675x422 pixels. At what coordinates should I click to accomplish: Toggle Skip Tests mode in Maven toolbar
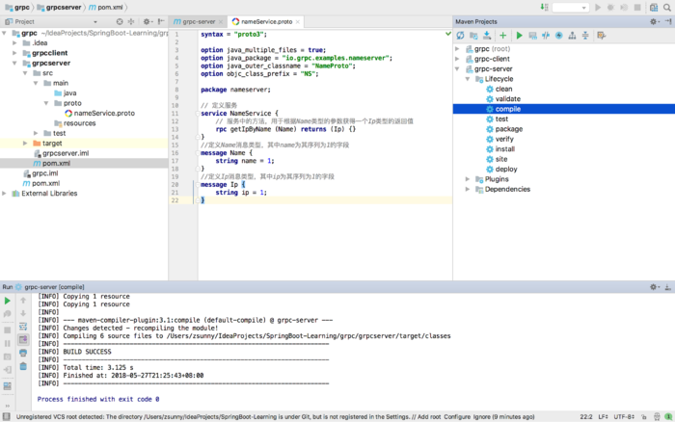click(558, 36)
